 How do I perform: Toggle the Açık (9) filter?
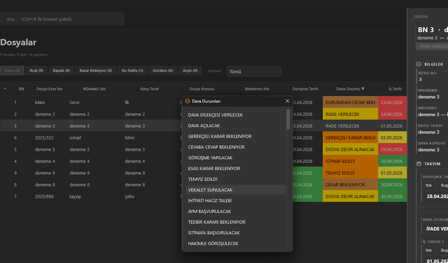pyautogui.click(x=36, y=71)
